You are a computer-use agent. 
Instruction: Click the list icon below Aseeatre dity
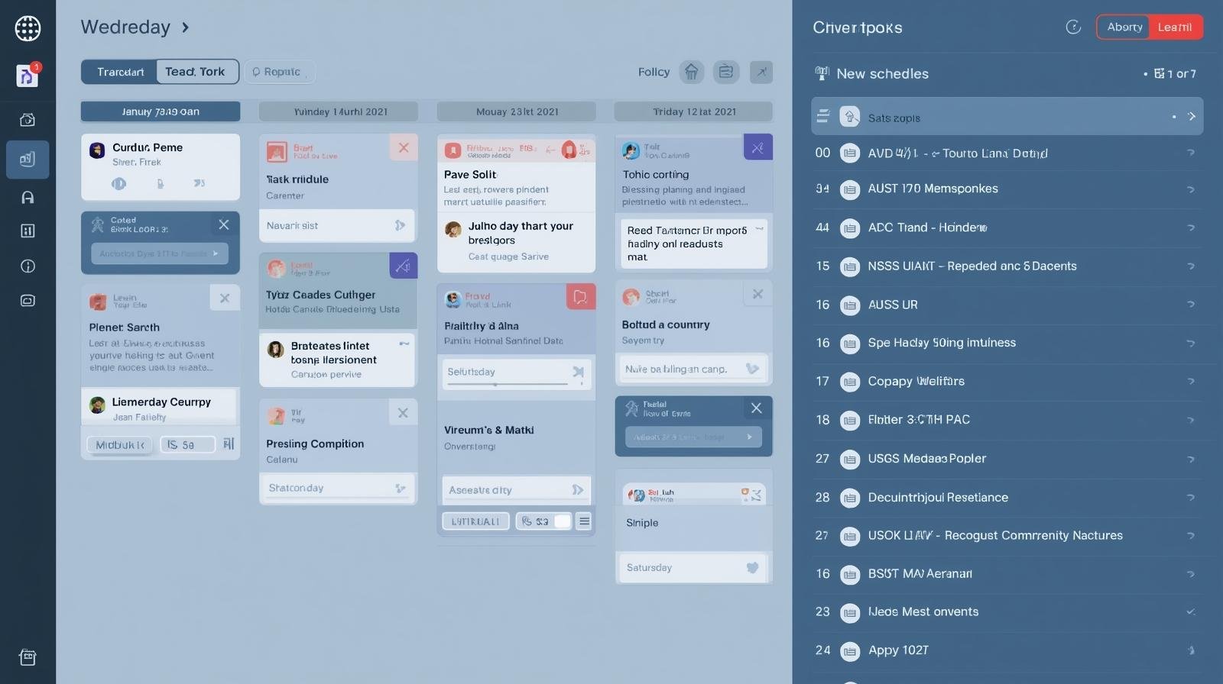[x=584, y=521]
